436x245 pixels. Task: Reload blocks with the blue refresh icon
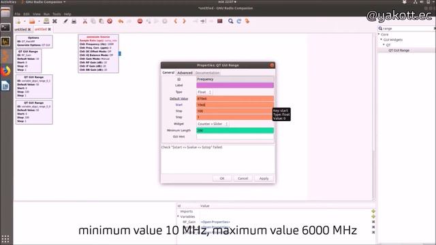click(239, 21)
